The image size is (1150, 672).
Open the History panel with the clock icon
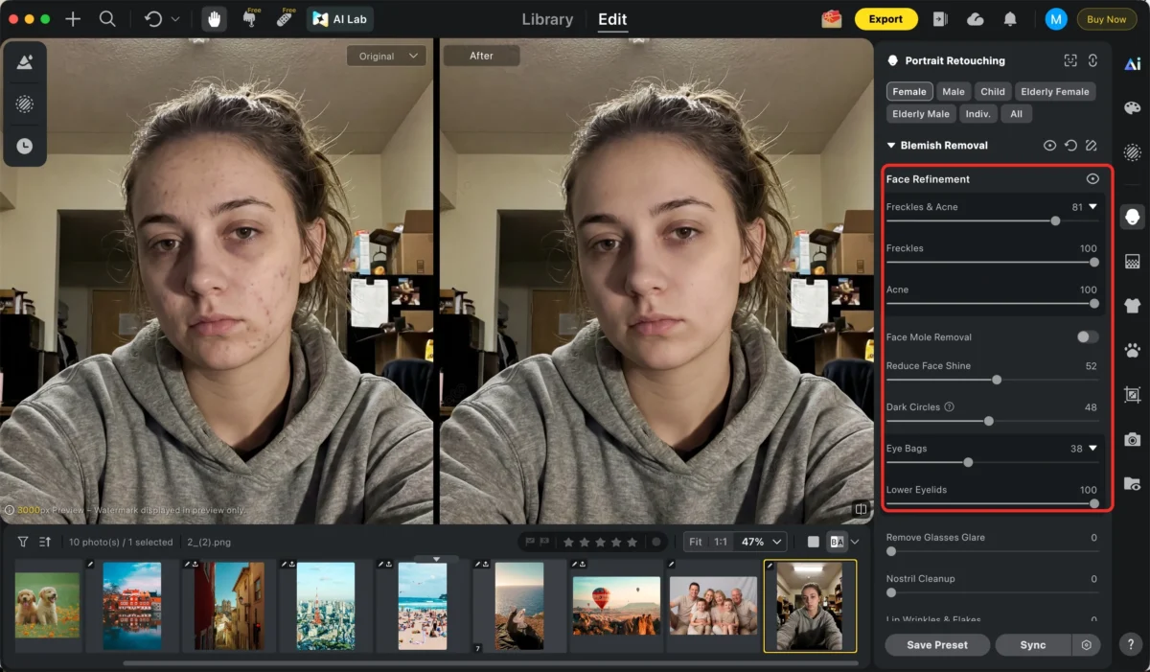pos(25,146)
